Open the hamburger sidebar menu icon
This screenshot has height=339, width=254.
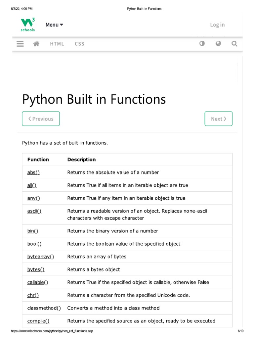[20, 44]
